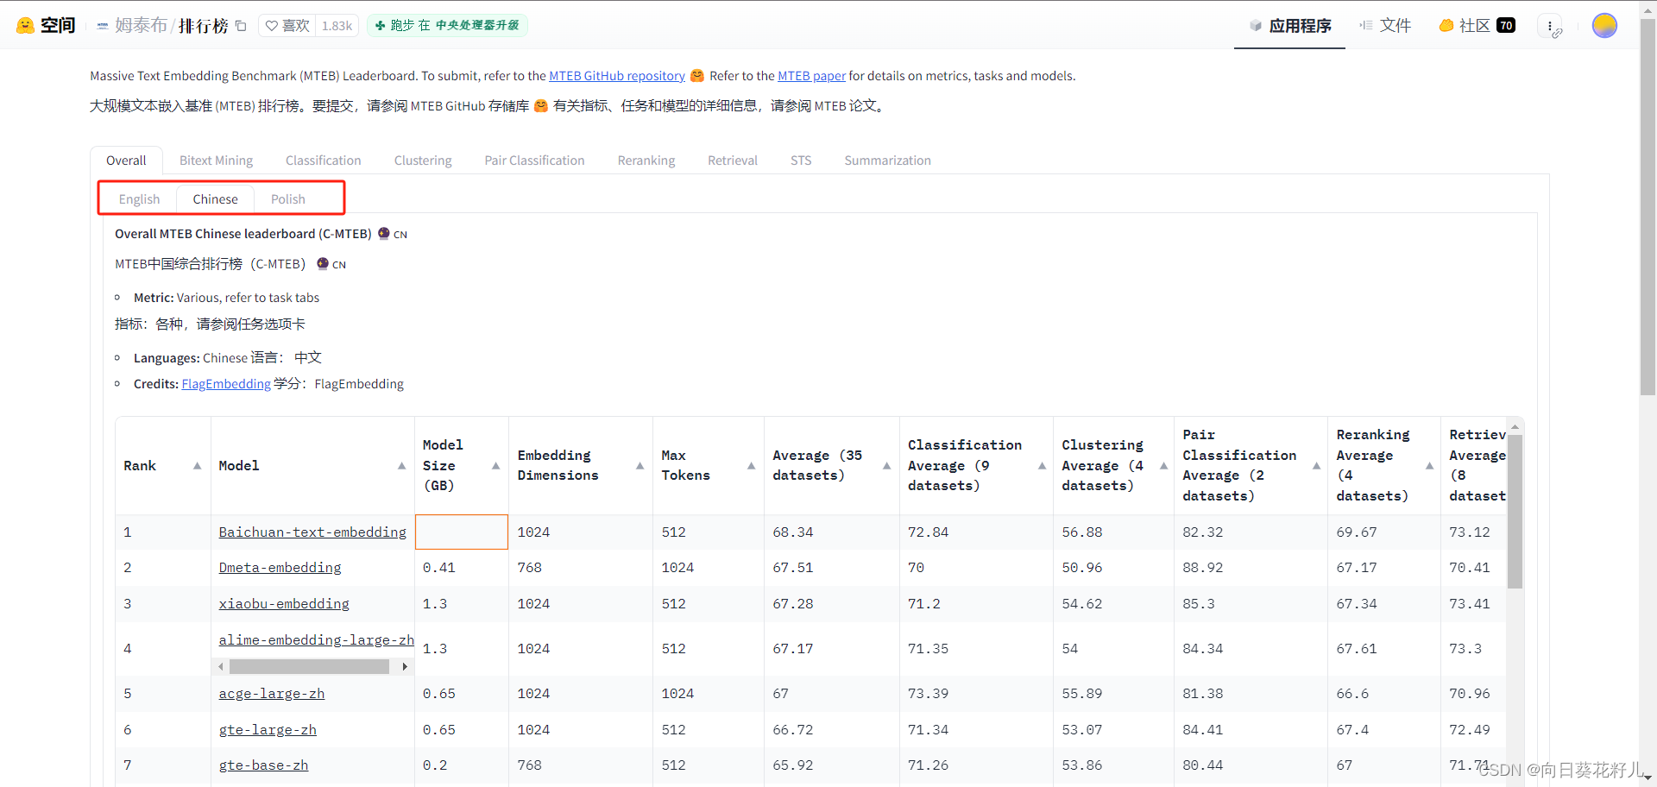Screen dimensions: 1657x787
Task: Click the table's vertical scrollbar thumb
Action: click(x=1515, y=511)
